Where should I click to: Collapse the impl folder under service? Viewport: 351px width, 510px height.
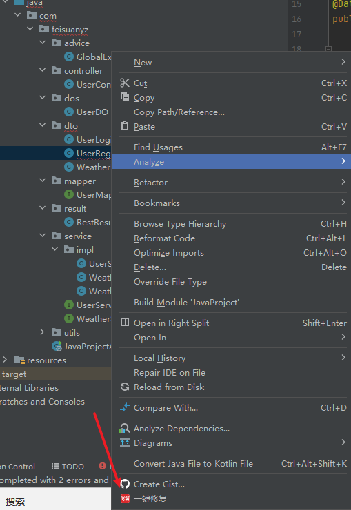[x=55, y=249]
